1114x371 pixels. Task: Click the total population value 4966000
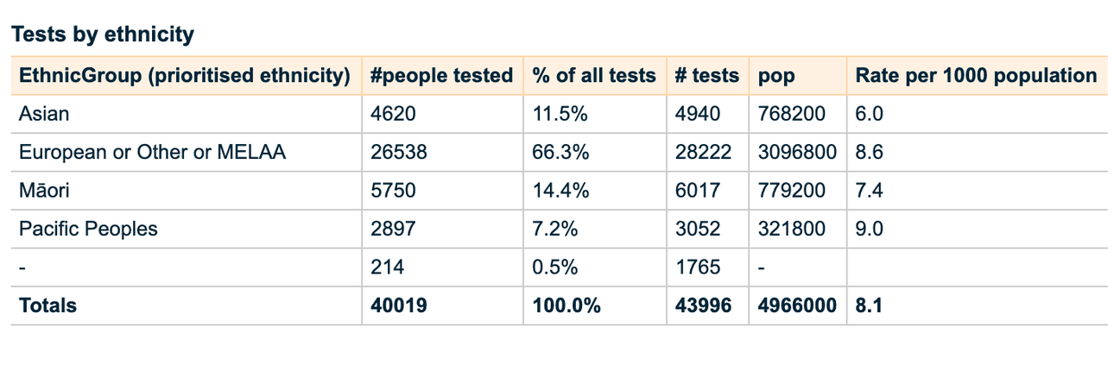tap(797, 305)
